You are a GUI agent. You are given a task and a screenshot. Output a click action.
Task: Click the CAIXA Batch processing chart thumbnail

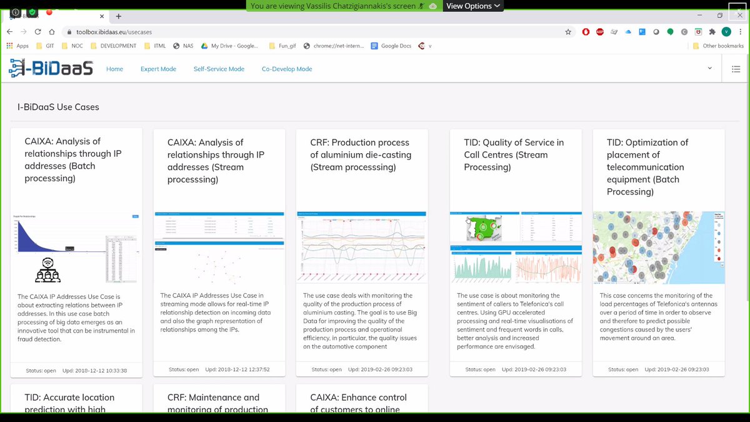tap(76, 248)
